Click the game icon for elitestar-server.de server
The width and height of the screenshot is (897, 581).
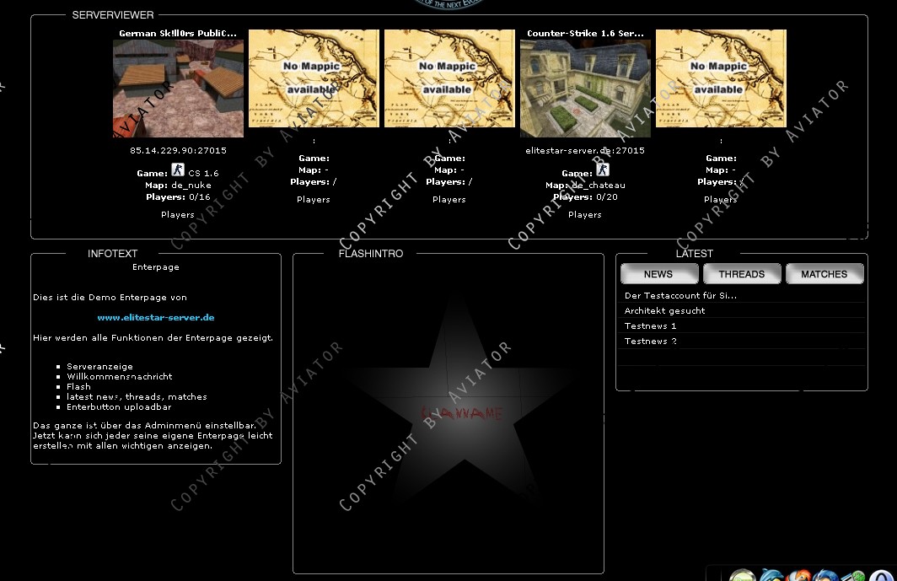click(602, 170)
